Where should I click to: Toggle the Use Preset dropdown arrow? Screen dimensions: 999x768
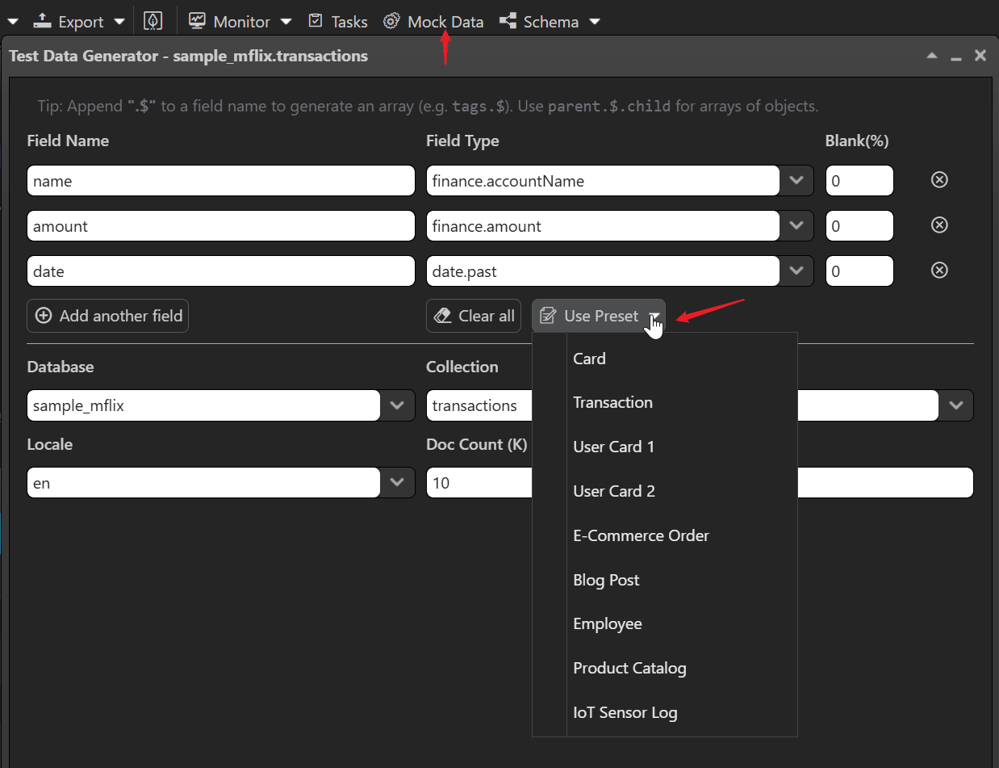tap(654, 316)
